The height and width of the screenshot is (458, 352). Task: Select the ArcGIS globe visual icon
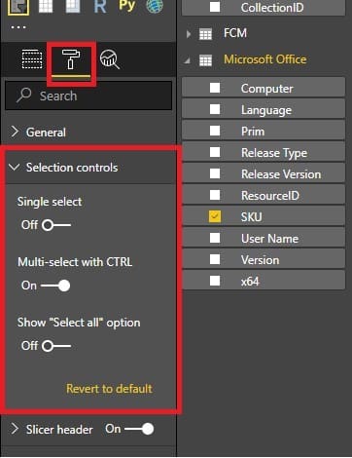(155, 6)
